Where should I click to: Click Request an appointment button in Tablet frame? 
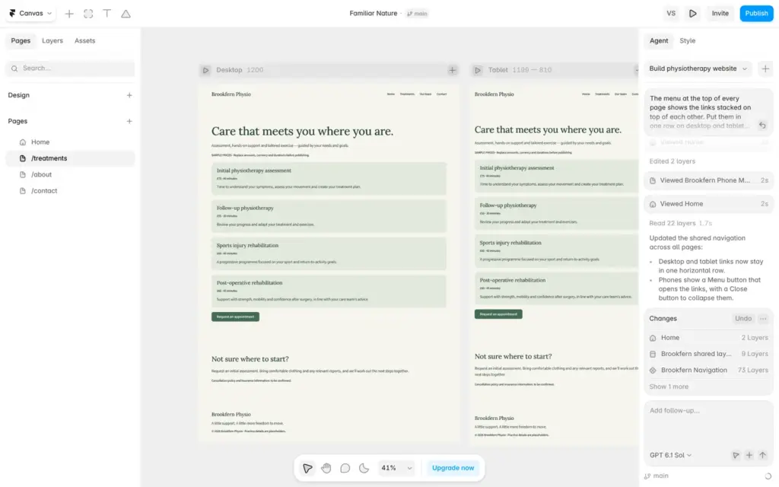click(498, 314)
